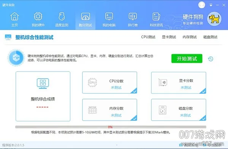Toggle the 磁盘分数 card checkmark

(x=203, y=118)
